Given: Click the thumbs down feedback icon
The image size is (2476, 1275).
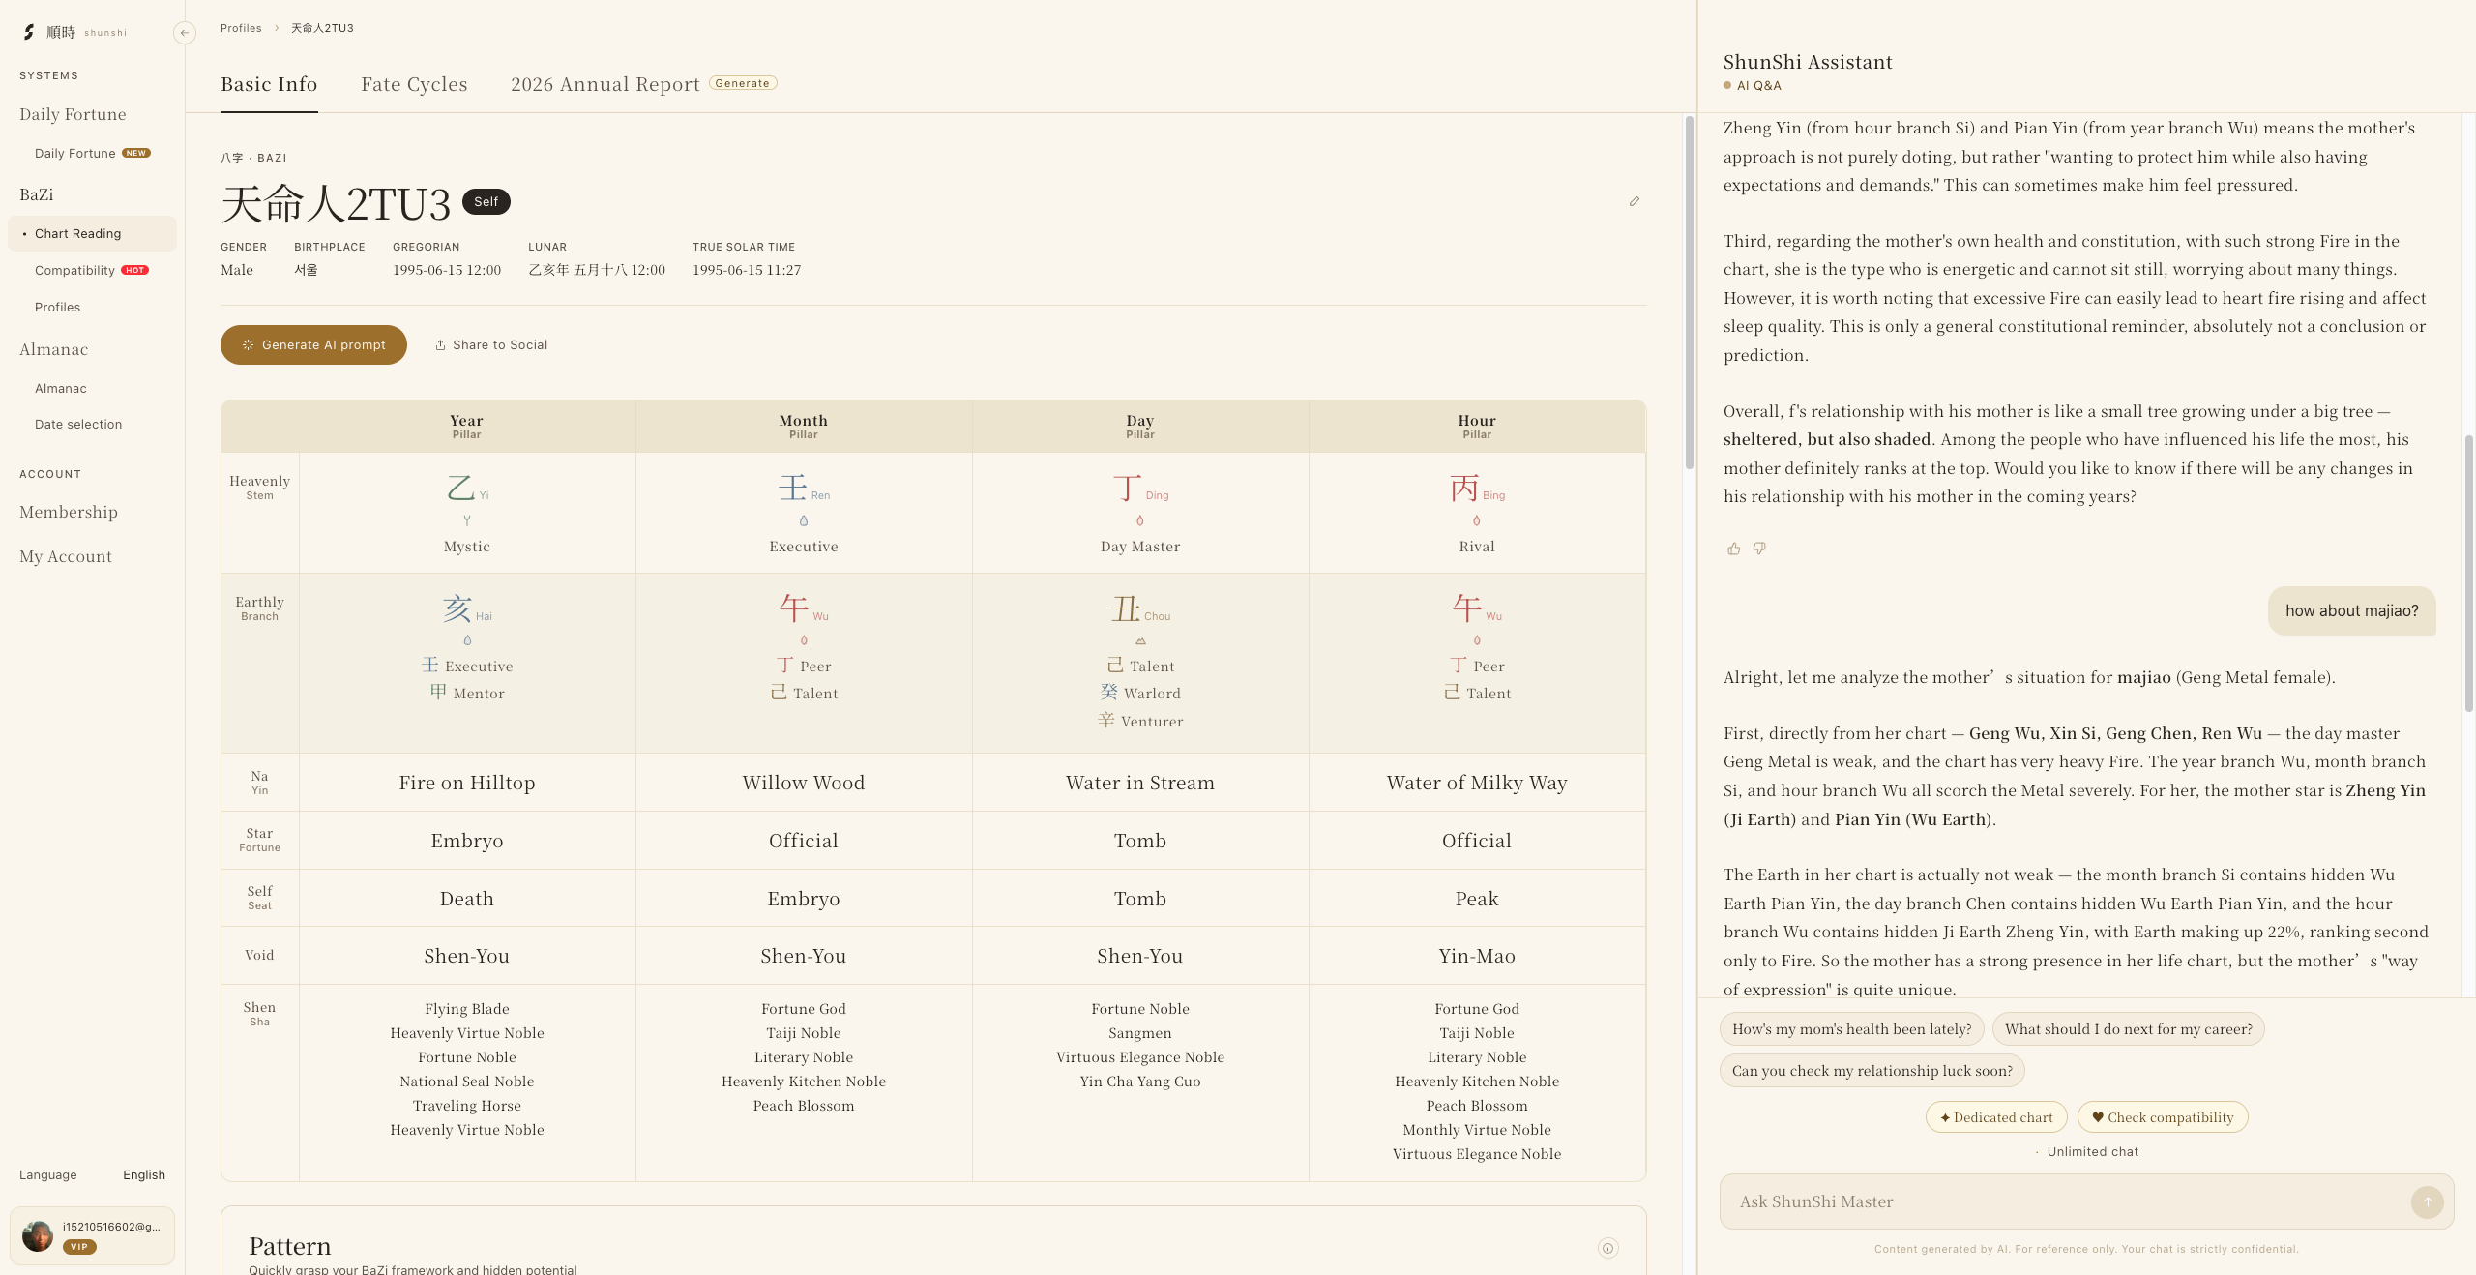Looking at the screenshot, I should [x=1759, y=549].
